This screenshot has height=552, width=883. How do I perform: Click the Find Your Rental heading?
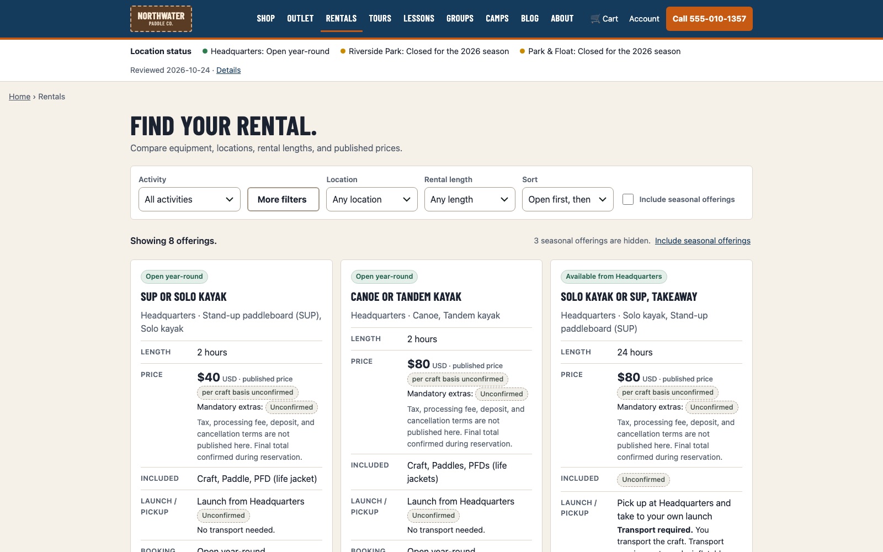[224, 126]
